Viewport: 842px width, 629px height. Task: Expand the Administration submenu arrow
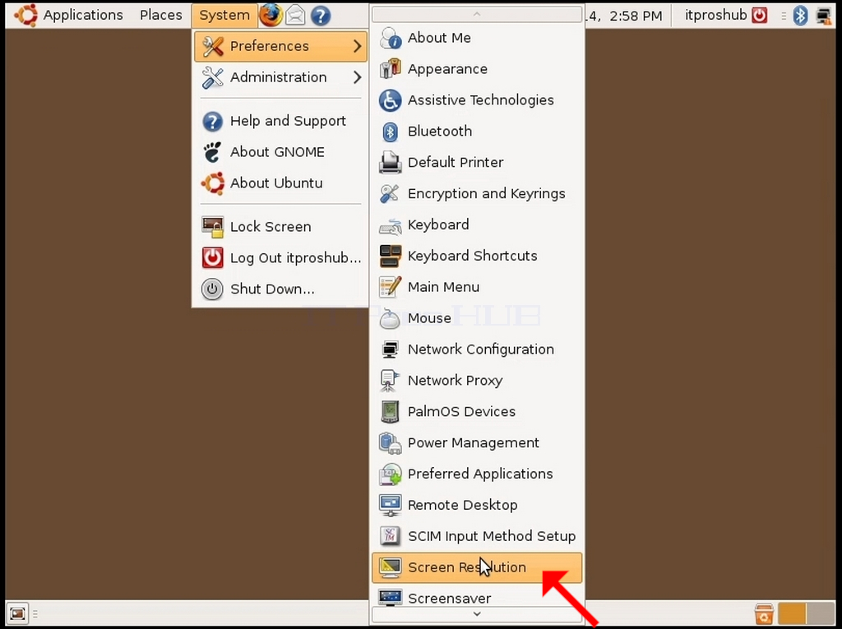coord(358,77)
